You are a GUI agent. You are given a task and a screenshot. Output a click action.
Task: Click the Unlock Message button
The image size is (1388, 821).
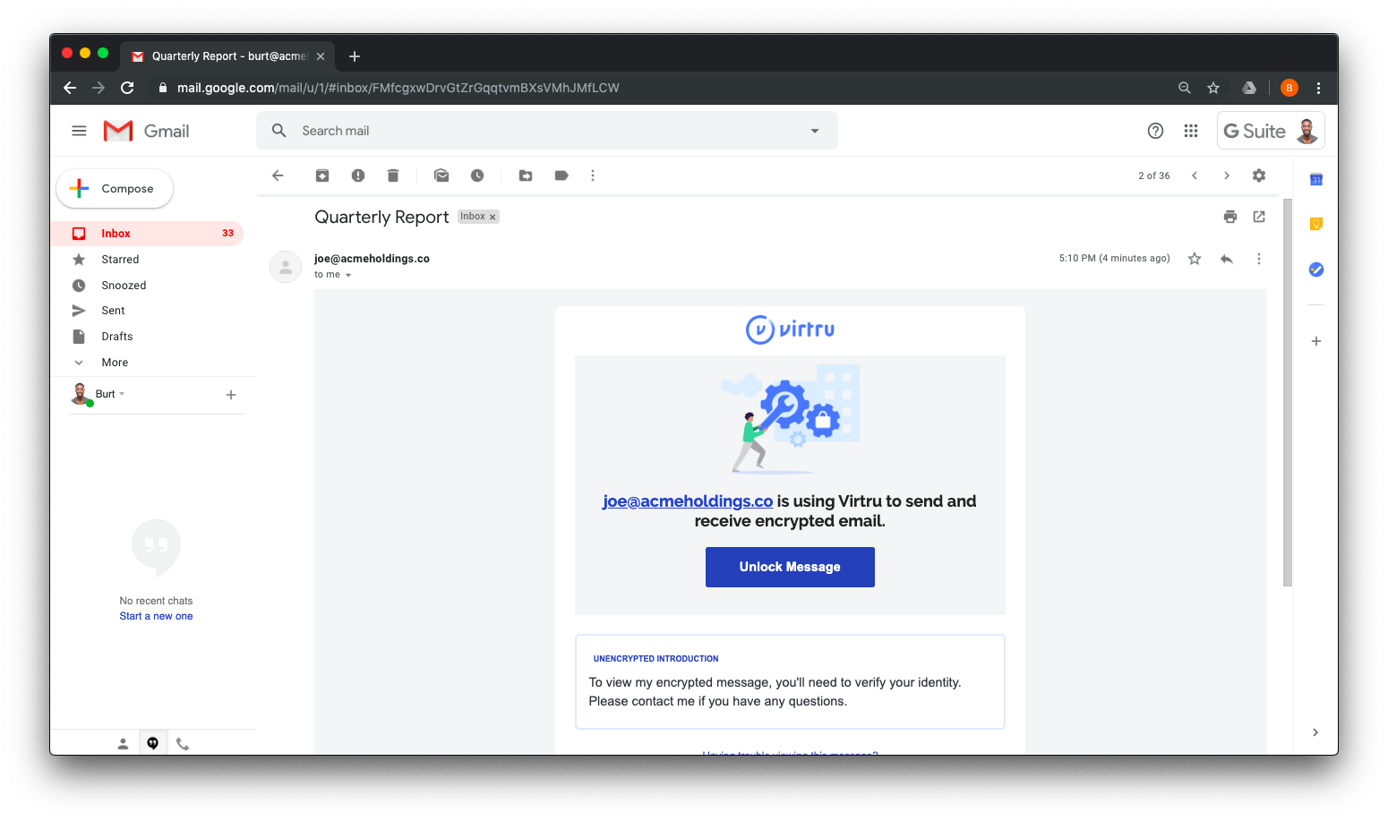point(790,567)
